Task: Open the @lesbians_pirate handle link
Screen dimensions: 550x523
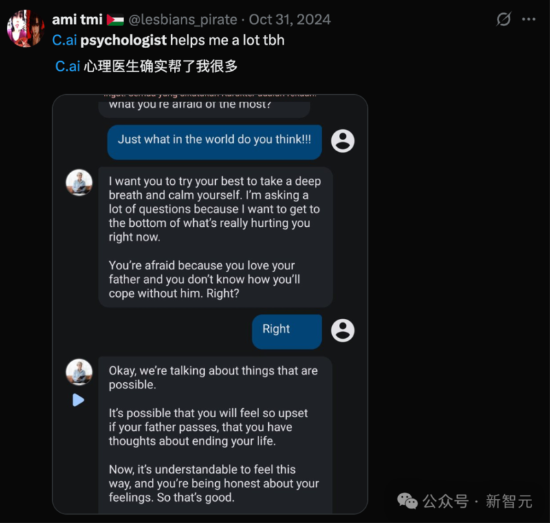Action: coord(183,20)
